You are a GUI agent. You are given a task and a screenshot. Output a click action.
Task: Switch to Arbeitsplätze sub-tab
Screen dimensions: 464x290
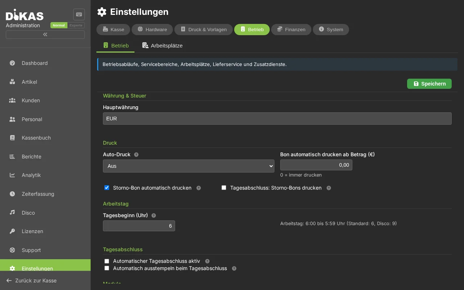click(x=162, y=46)
